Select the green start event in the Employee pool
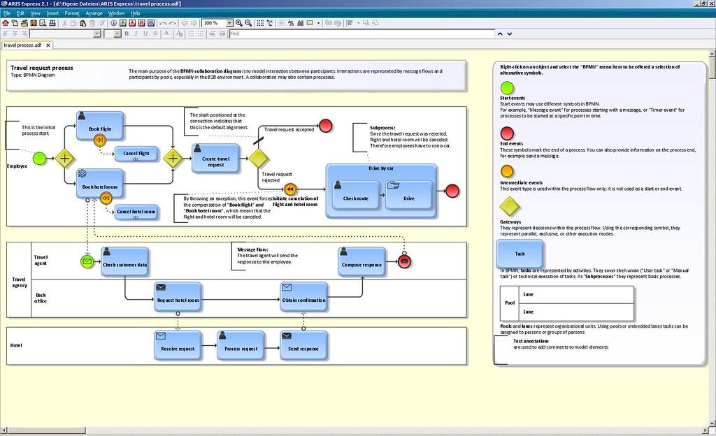 tap(40, 159)
